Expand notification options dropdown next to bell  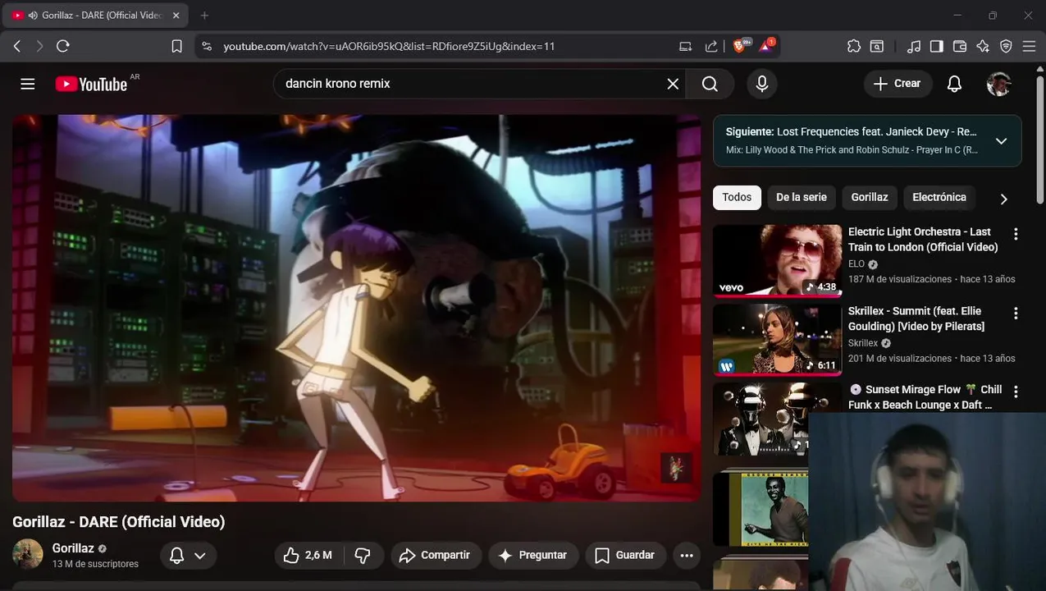(x=200, y=556)
